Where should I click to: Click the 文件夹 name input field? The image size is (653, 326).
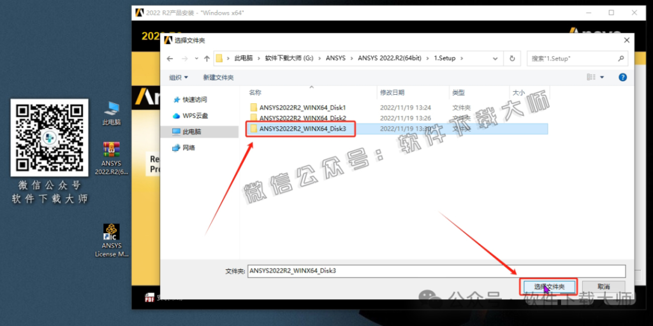(436, 271)
